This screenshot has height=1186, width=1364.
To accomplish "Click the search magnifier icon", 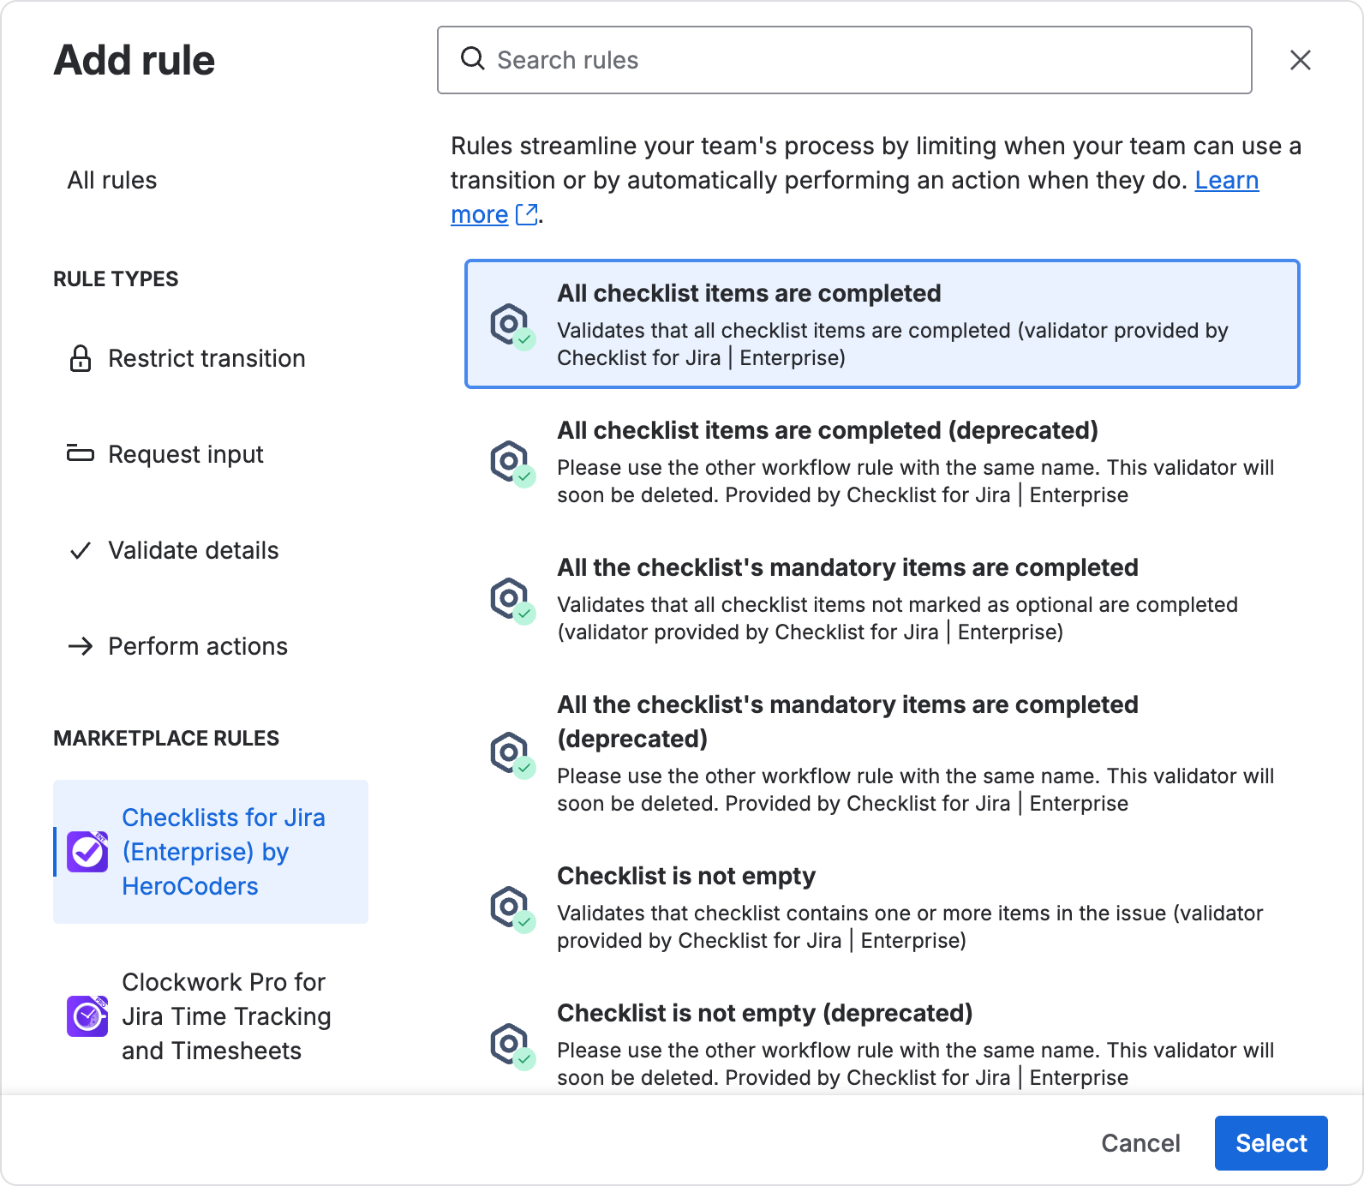I will 472,58.
